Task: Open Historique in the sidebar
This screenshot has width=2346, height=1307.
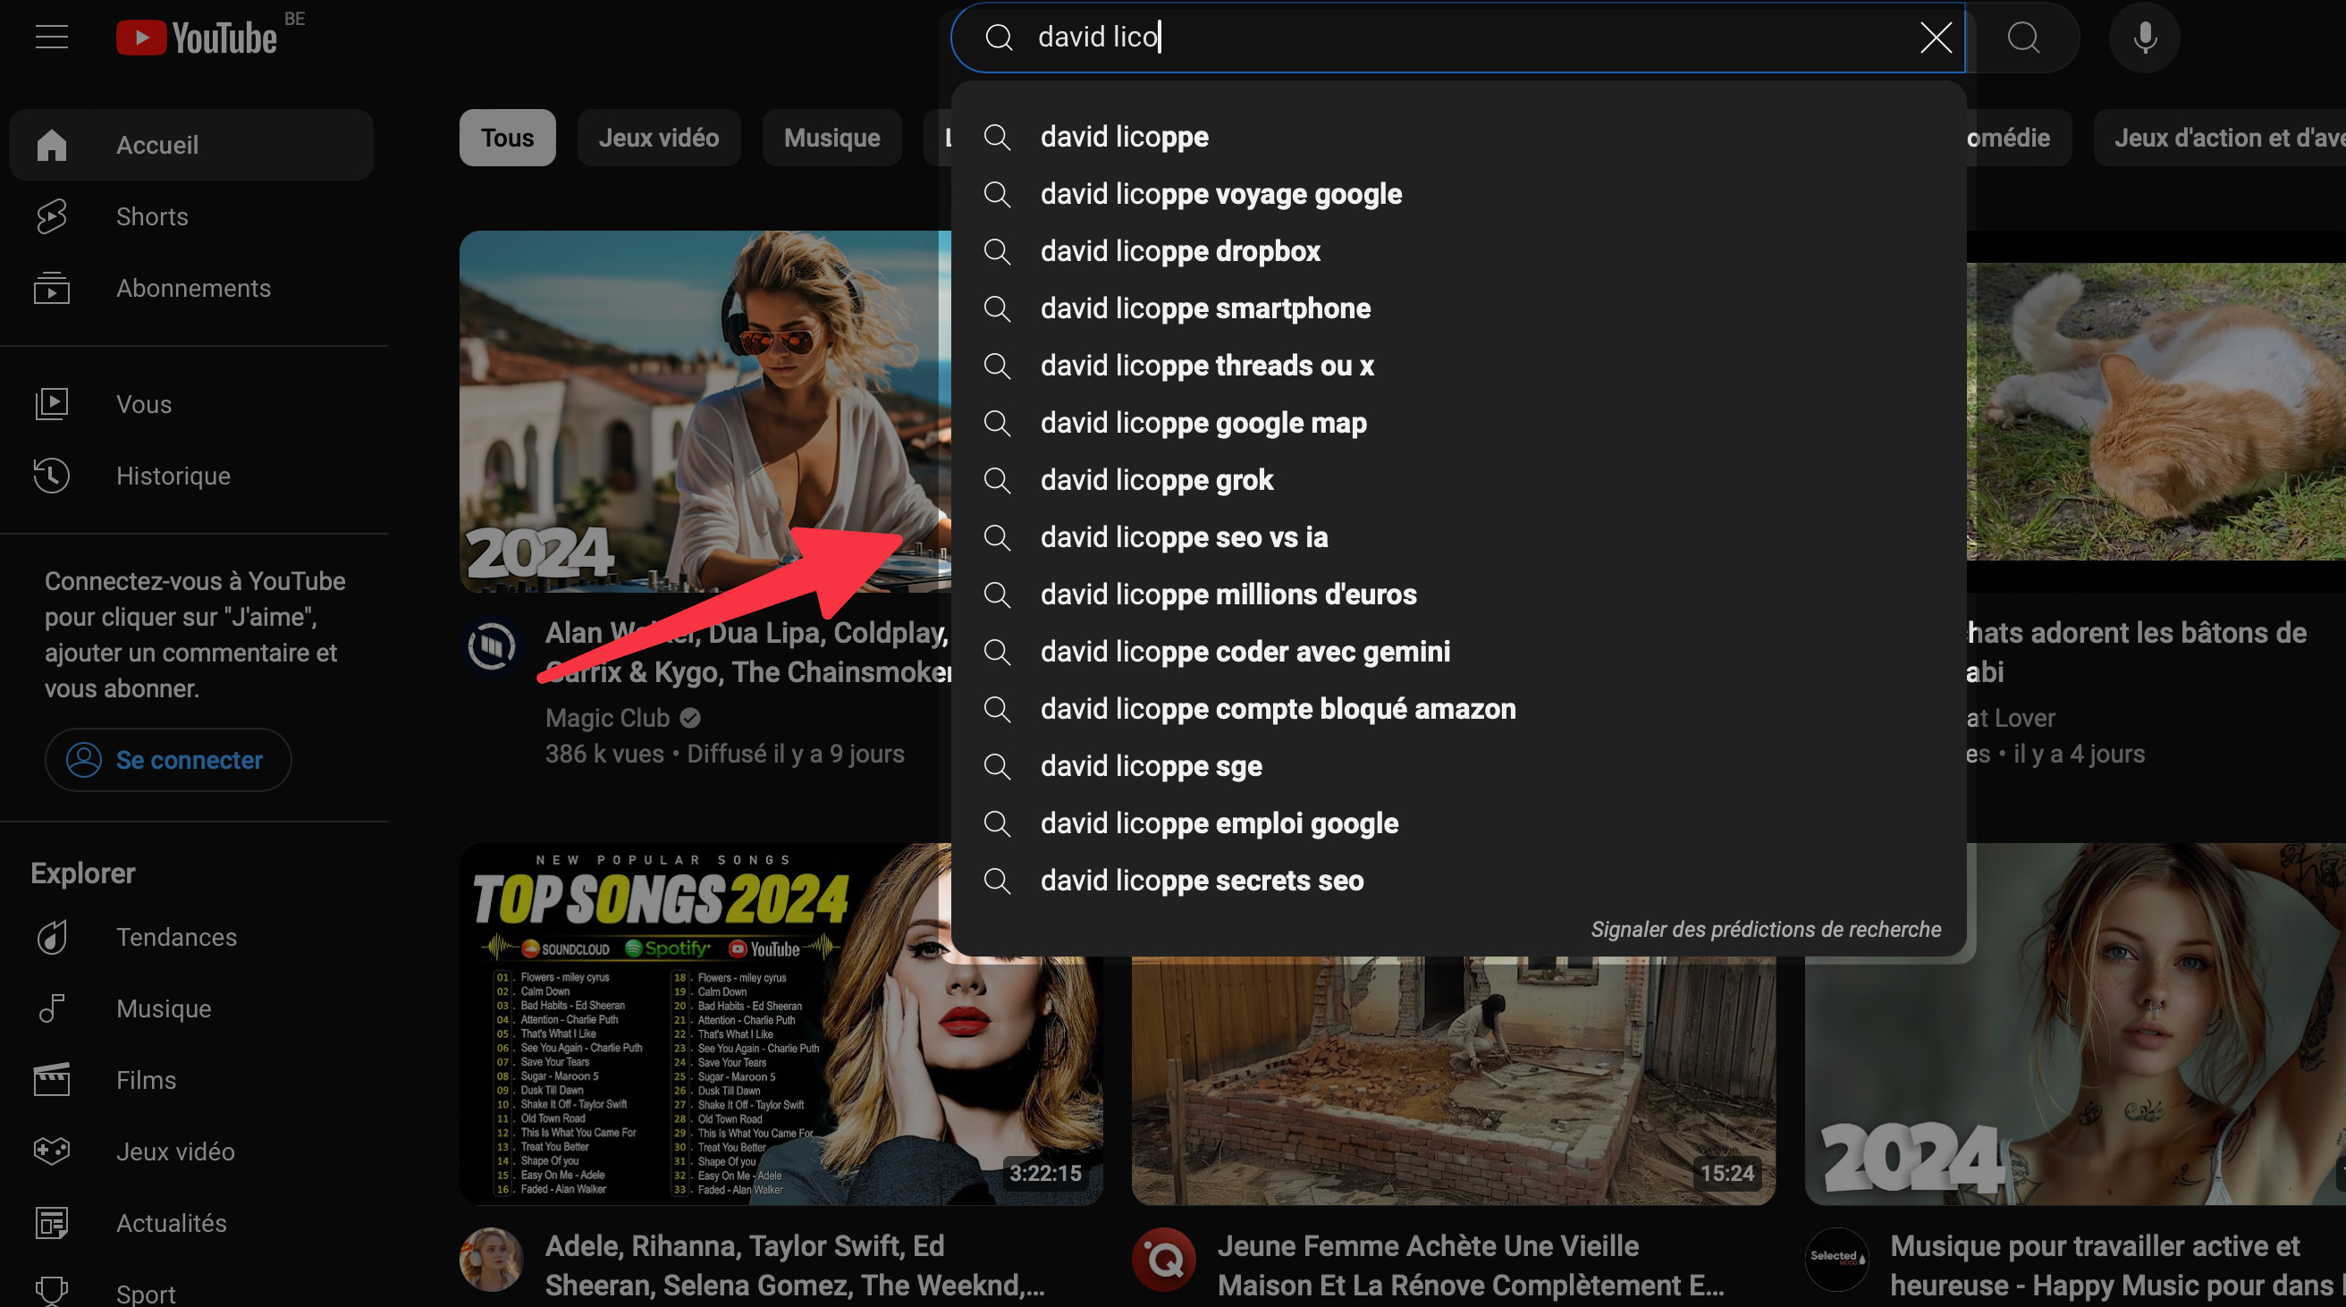Action: (191, 476)
